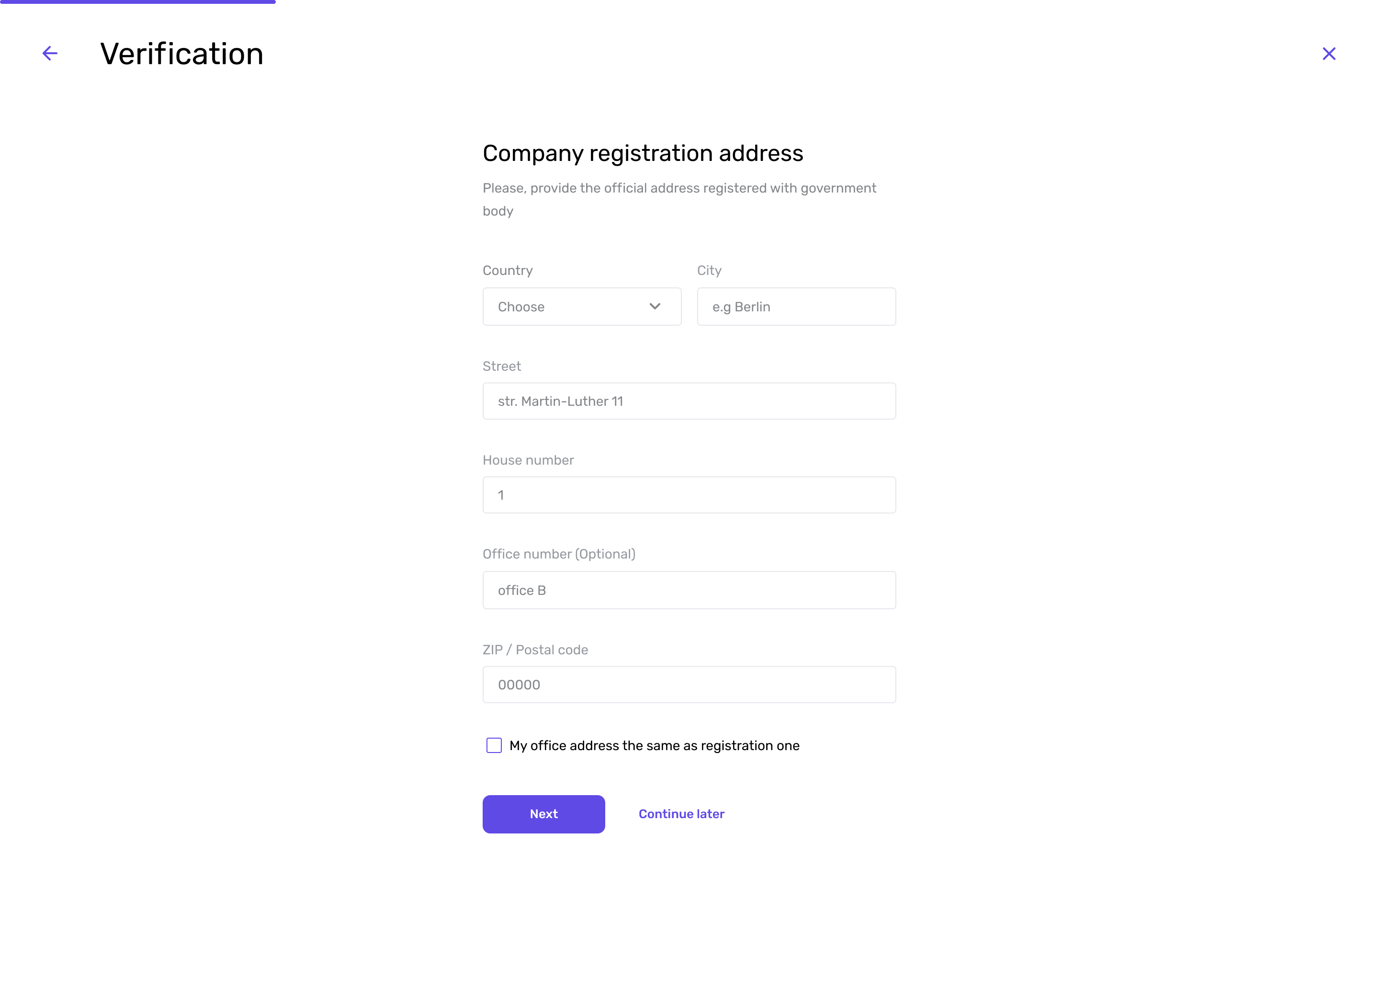Click the Continue later link
Image resolution: width=1379 pixels, height=981 pixels.
(x=681, y=814)
